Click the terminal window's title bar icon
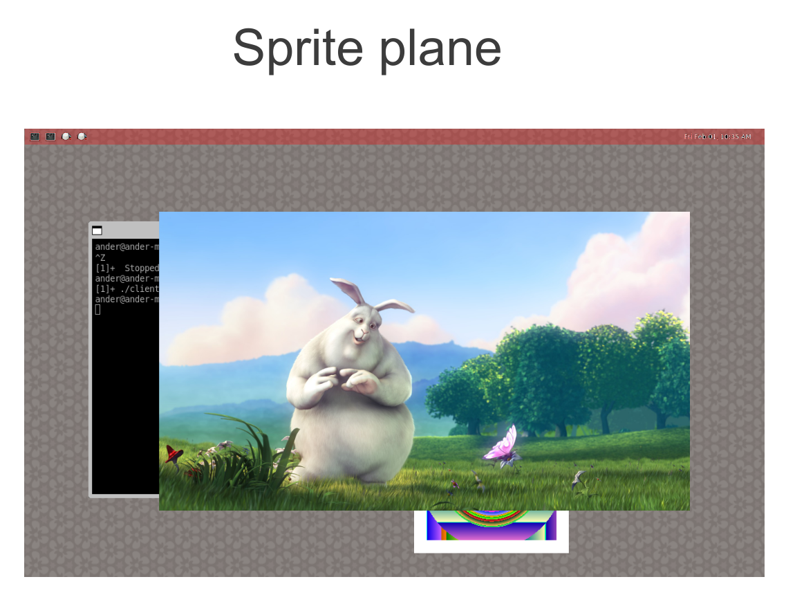795x604 pixels. pyautogui.click(x=97, y=231)
